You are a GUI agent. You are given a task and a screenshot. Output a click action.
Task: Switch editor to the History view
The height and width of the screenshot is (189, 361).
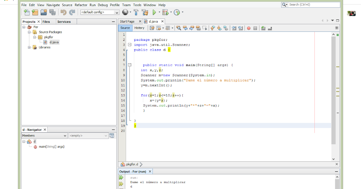[x=140, y=28]
